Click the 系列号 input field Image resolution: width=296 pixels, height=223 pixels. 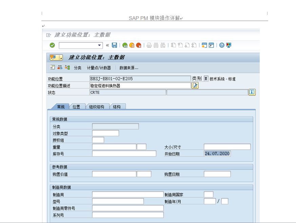(x=128, y=215)
